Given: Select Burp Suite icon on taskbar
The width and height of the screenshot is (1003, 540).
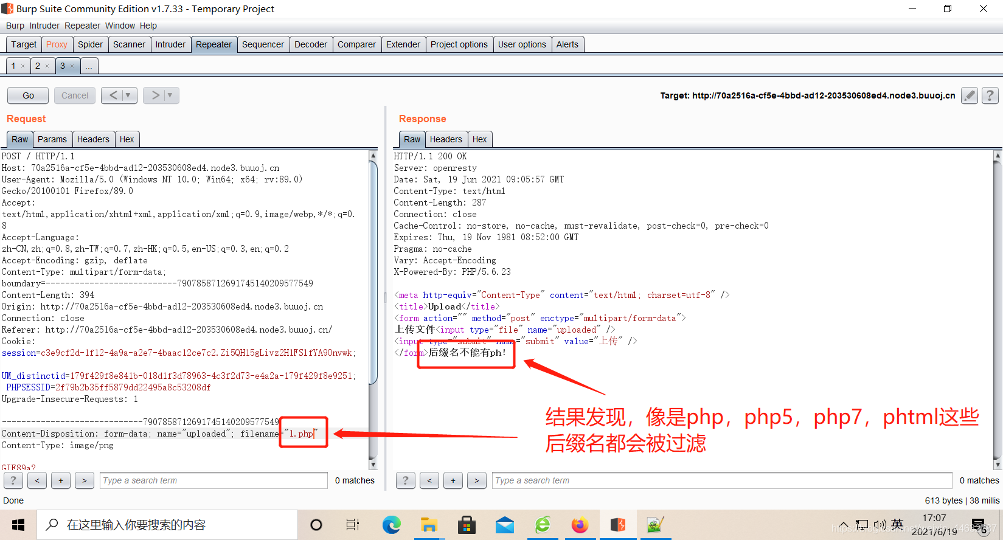Looking at the screenshot, I should pos(618,525).
